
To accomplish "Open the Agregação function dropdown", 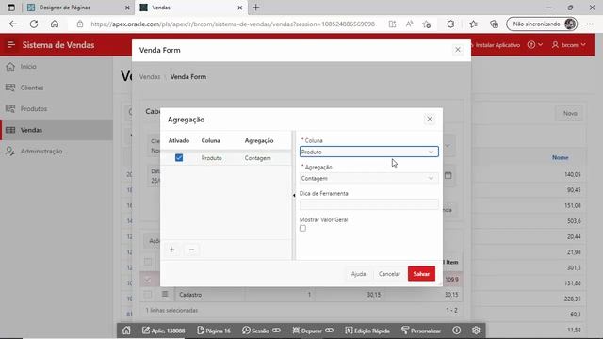I will point(368,178).
